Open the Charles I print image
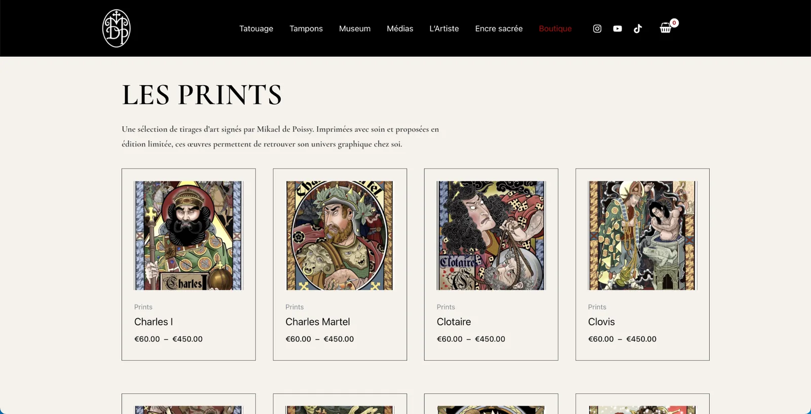The height and width of the screenshot is (414, 811). [x=189, y=236]
